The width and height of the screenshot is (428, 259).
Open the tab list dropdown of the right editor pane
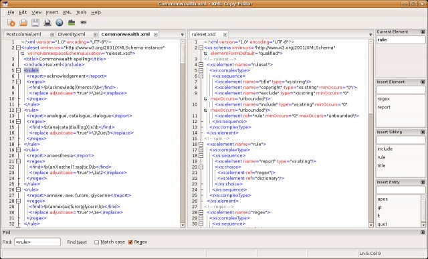(370, 35)
